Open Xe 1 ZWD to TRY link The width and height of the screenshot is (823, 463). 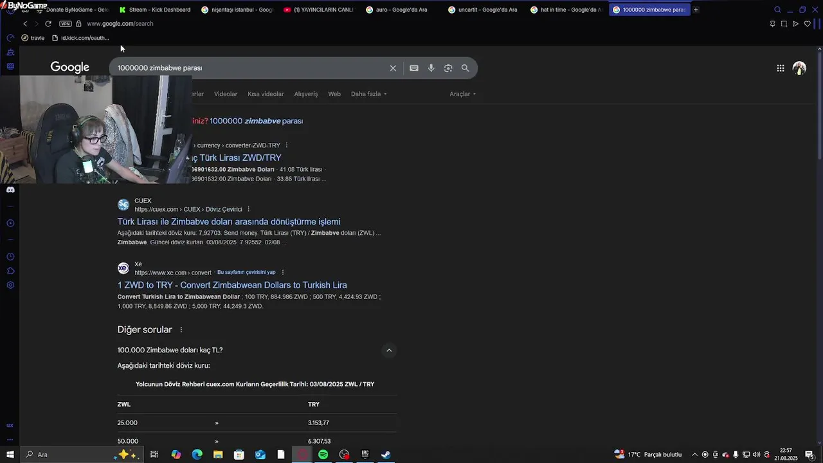pos(232,285)
